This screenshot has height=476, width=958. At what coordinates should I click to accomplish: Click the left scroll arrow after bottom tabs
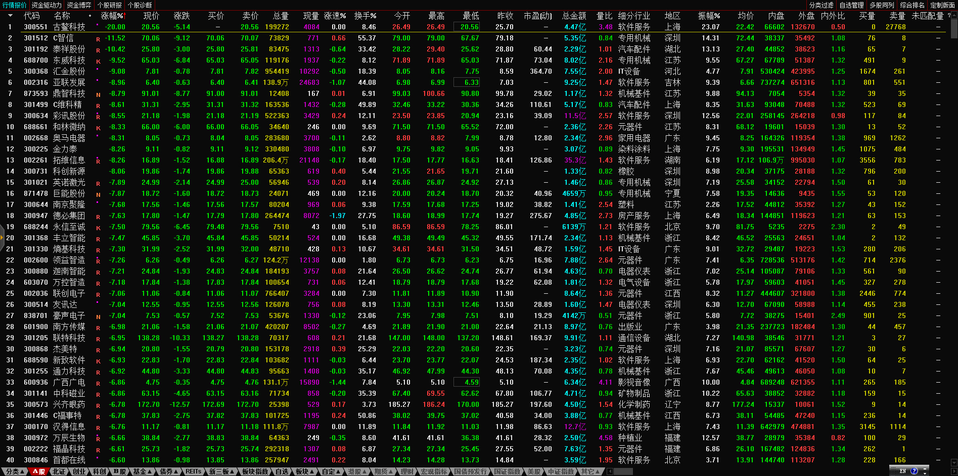pyautogui.click(x=610, y=471)
